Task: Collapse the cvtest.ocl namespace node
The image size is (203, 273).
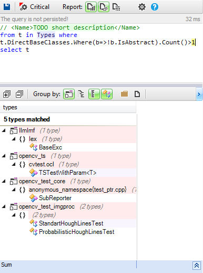Action: coord(14,164)
